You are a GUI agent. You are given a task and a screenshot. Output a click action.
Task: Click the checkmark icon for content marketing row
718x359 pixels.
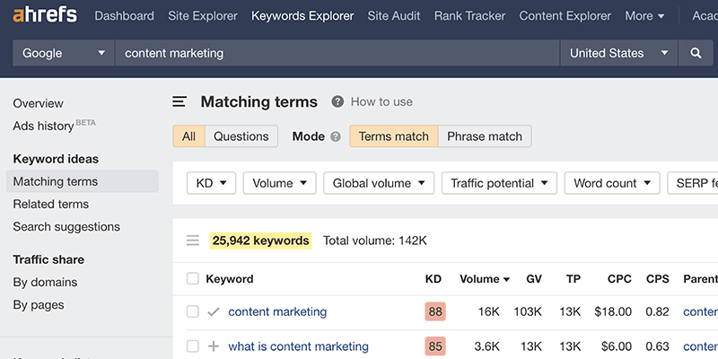coord(214,311)
